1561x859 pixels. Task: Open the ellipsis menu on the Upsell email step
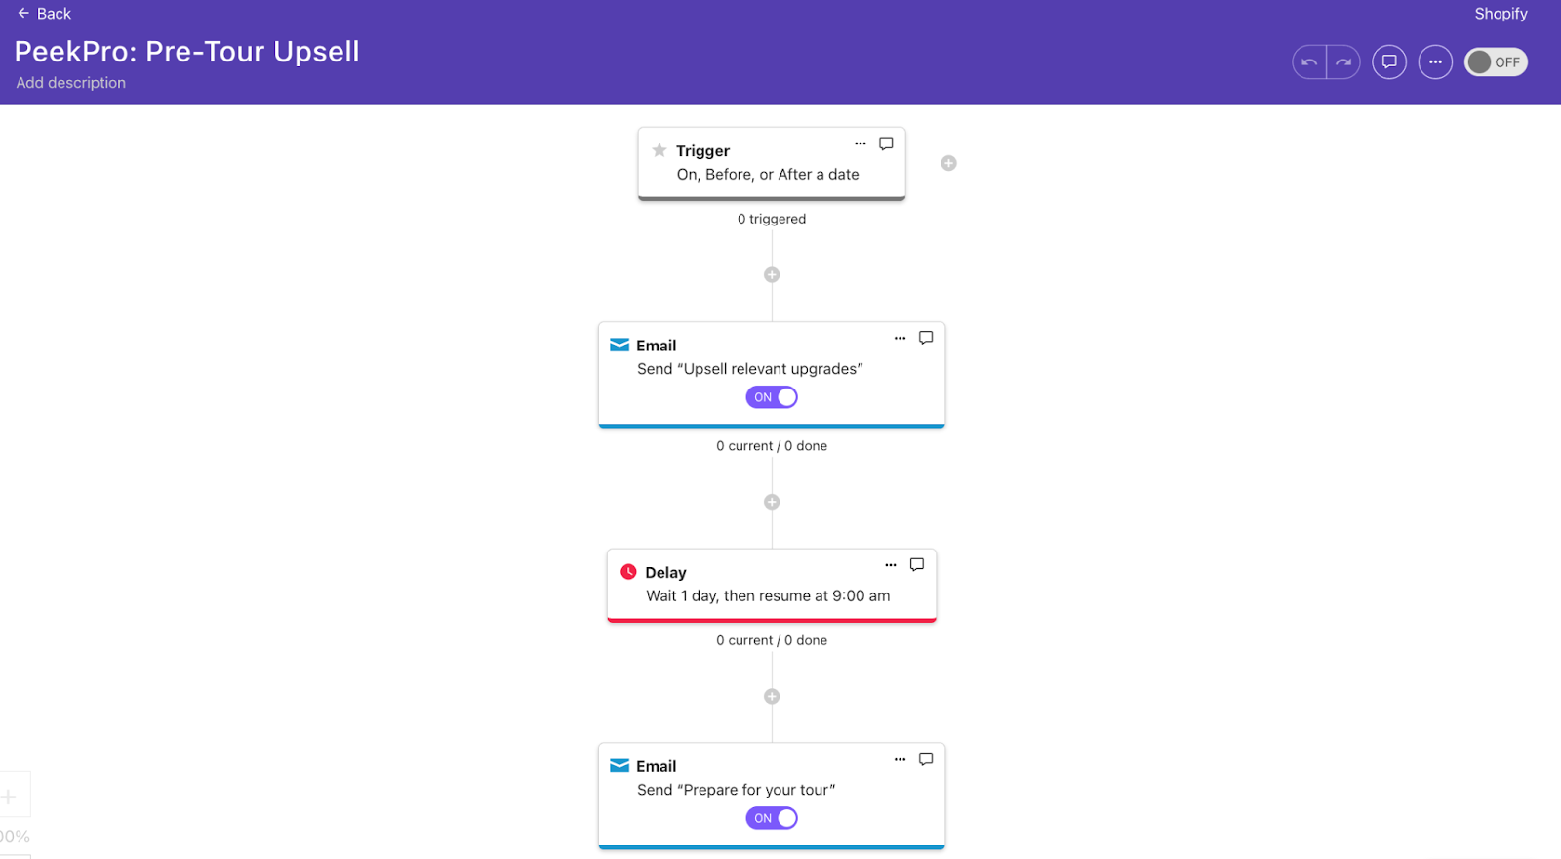[900, 338]
